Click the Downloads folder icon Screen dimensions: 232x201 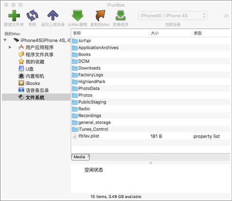pos(75,68)
